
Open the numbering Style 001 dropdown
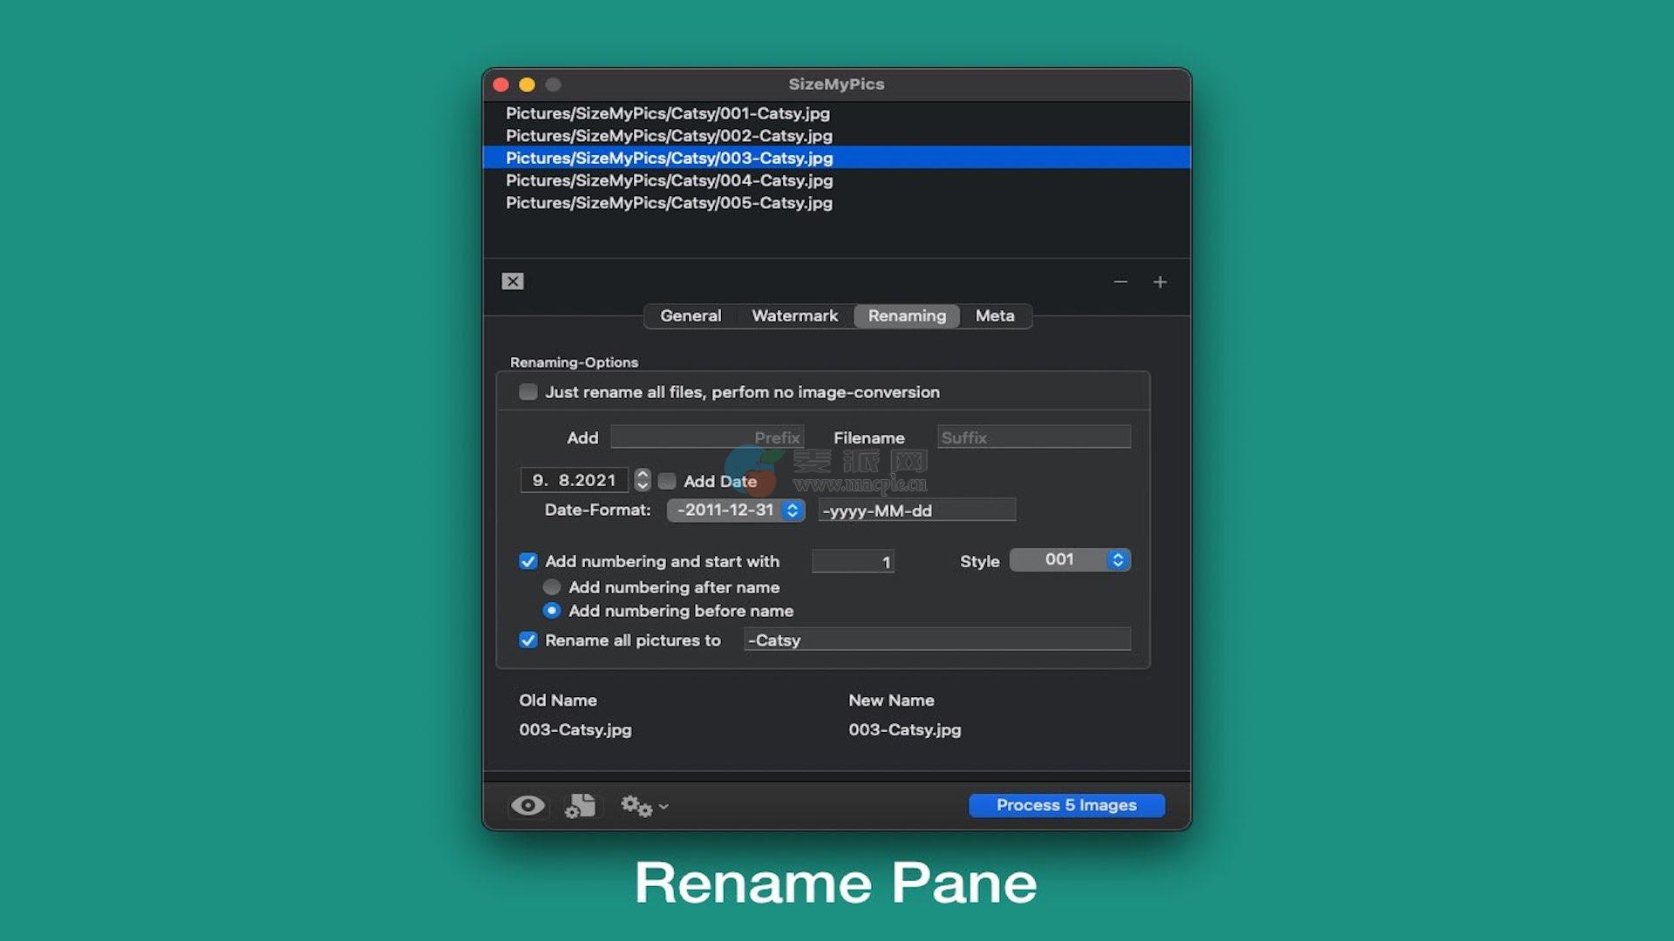coord(1070,560)
